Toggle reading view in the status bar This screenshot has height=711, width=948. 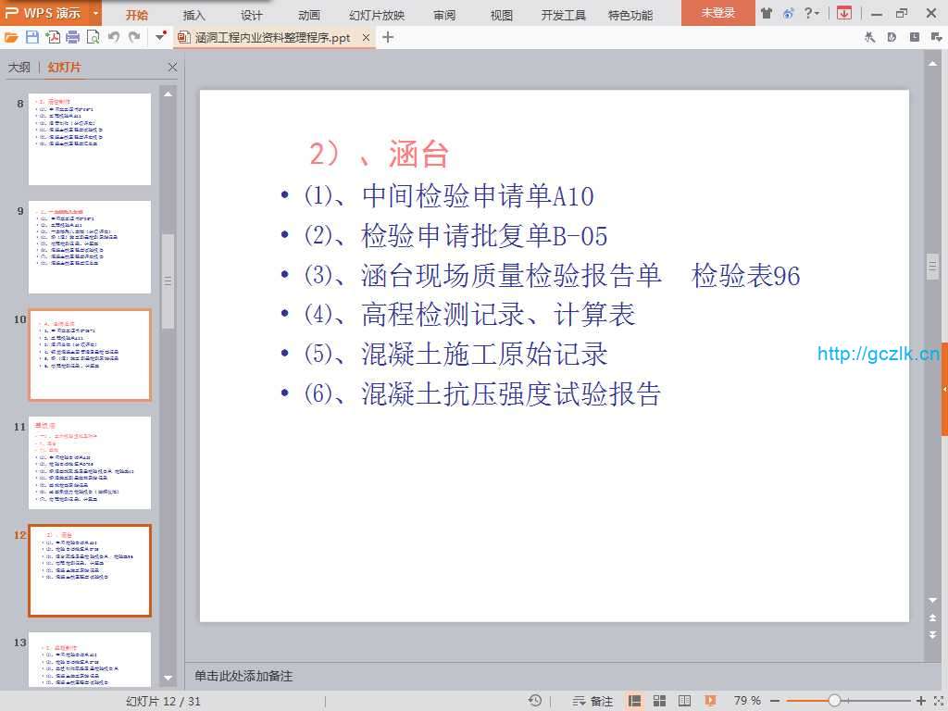[x=685, y=701]
